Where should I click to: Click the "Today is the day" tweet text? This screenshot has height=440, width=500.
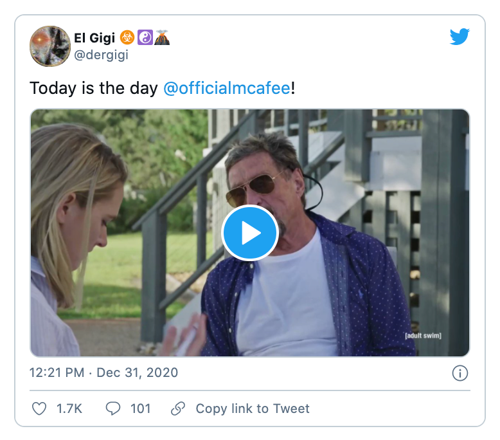[x=94, y=88]
